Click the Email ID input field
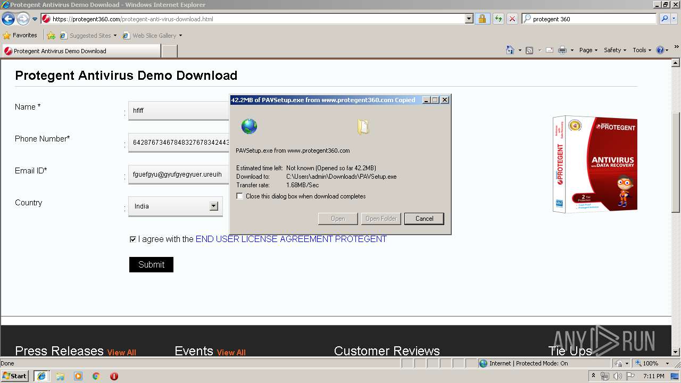 (x=179, y=174)
